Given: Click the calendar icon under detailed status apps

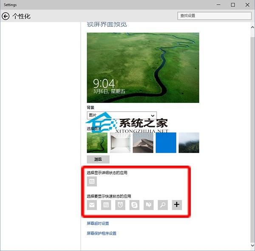Looking at the screenshot, I should point(92,181).
